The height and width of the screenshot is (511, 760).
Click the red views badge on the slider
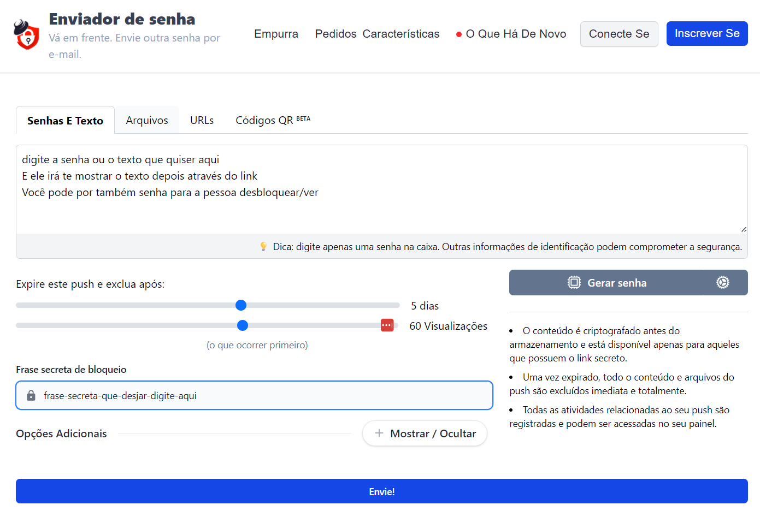click(x=387, y=325)
